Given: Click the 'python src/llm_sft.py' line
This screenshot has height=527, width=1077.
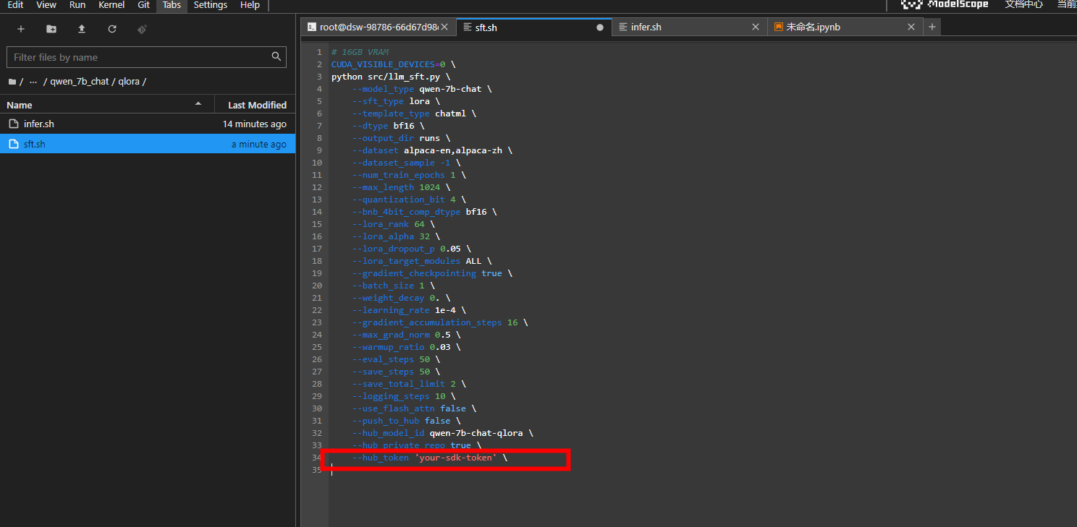Looking at the screenshot, I should [391, 77].
